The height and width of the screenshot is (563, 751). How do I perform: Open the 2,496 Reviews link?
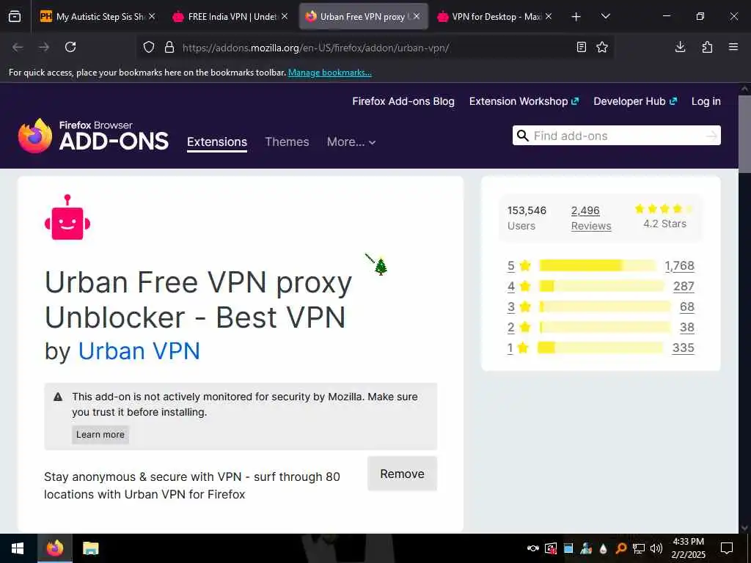point(591,218)
